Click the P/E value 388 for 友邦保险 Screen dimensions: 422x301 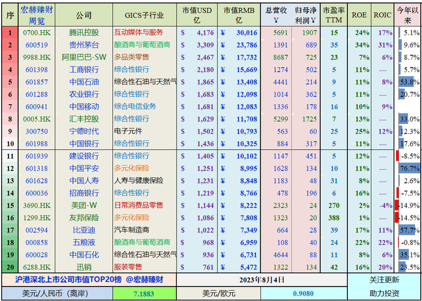point(334,218)
